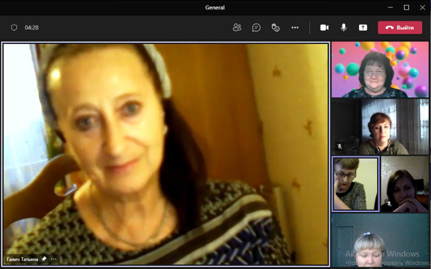431x269 pixels.
Task: Open the meeting chat
Action: pos(256,28)
